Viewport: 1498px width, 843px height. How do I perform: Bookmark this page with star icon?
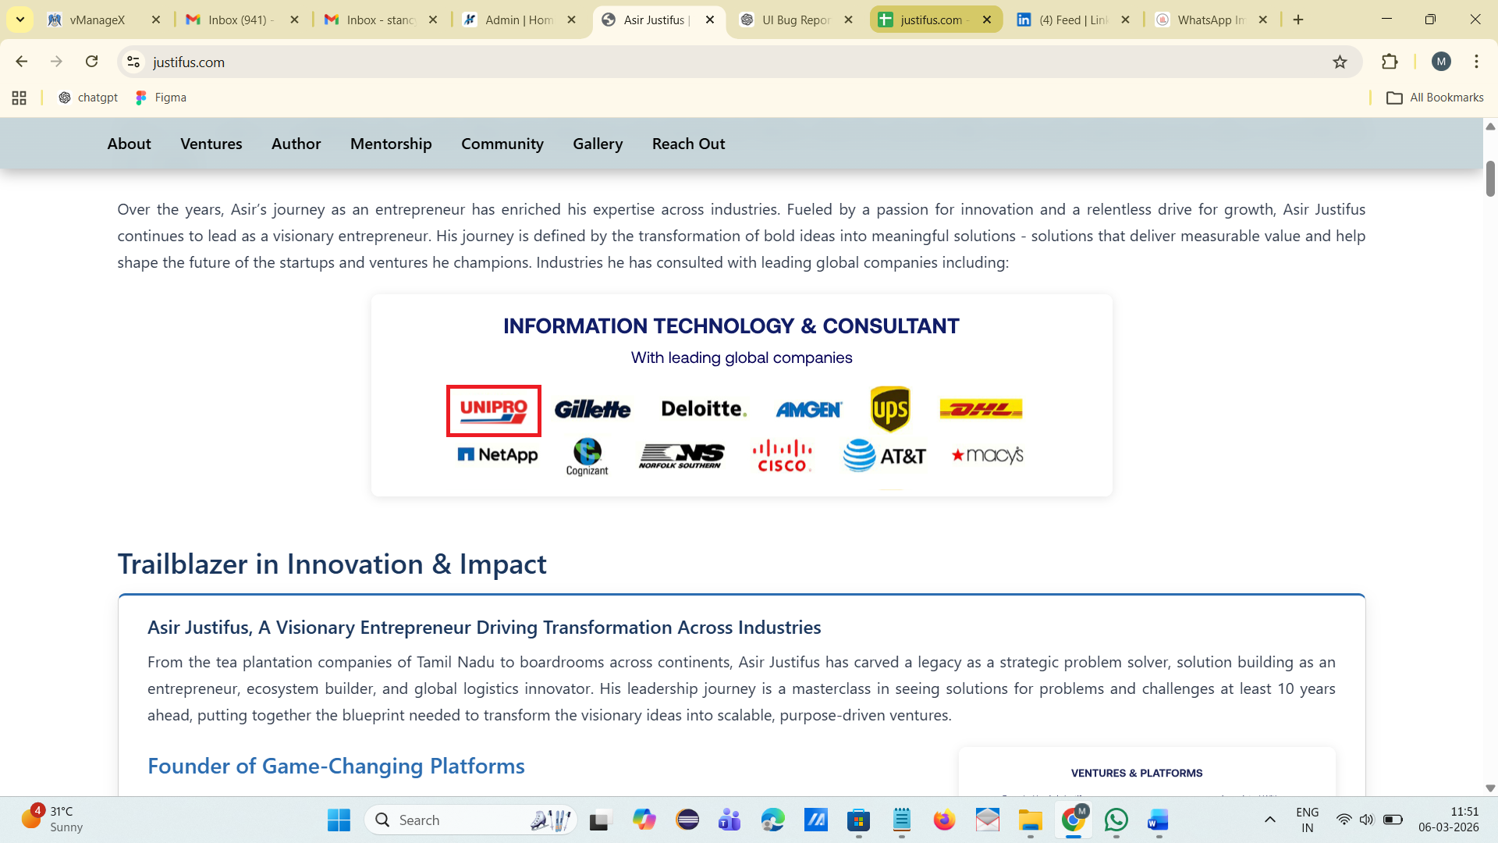tap(1340, 62)
